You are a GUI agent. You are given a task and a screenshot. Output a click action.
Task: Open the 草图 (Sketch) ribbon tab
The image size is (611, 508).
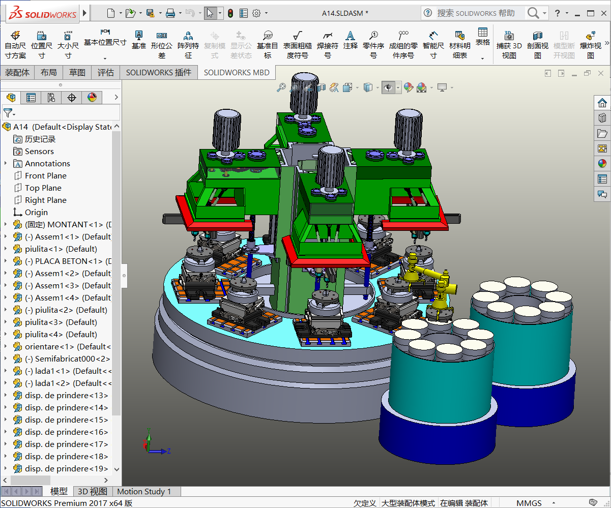click(x=77, y=73)
